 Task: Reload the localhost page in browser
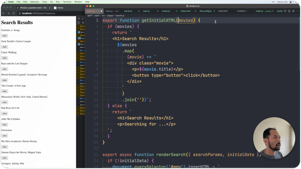pyautogui.click(x=13, y=13)
